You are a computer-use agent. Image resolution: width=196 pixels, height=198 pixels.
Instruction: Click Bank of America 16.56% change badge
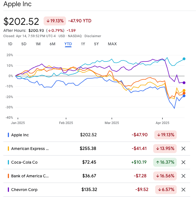click(165, 176)
